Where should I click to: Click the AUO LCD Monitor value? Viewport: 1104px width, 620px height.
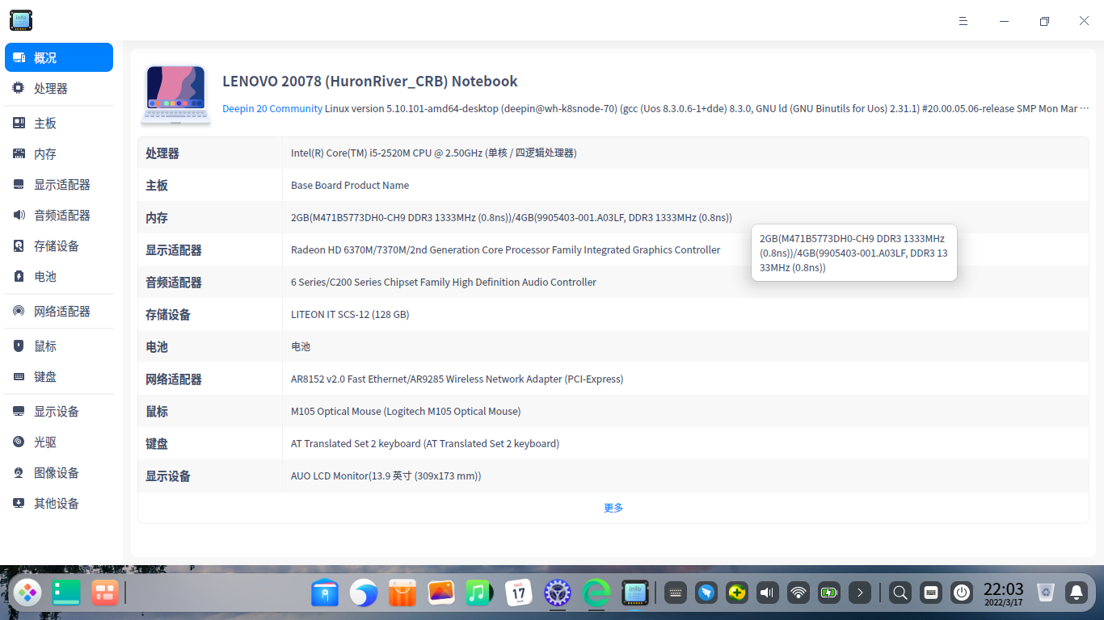point(386,475)
